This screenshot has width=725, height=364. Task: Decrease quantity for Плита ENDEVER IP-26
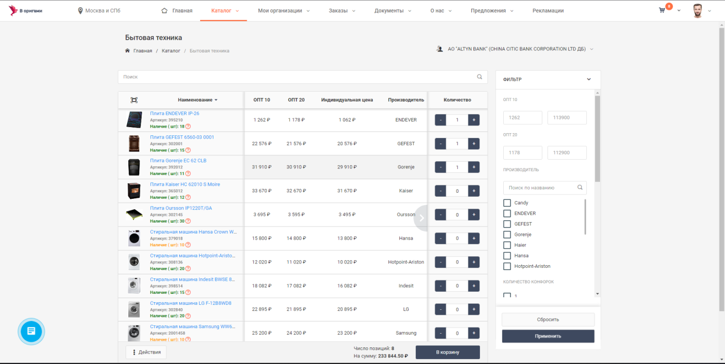pos(440,120)
